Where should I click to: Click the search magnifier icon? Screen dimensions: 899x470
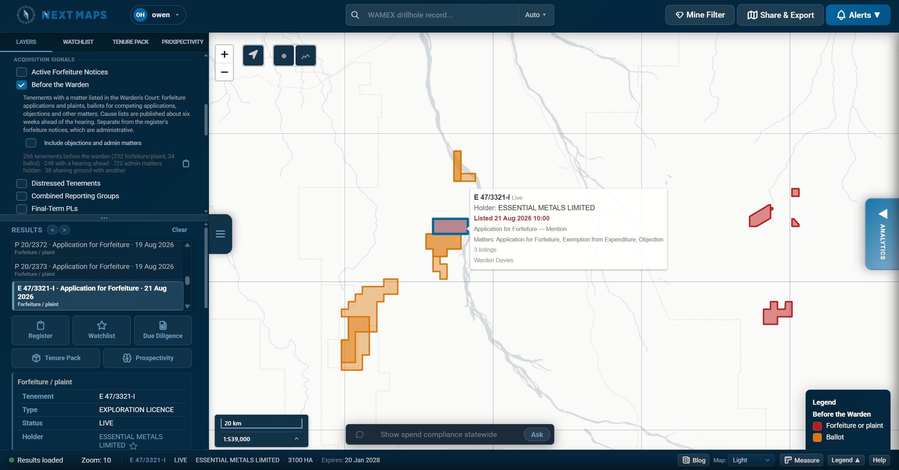355,15
